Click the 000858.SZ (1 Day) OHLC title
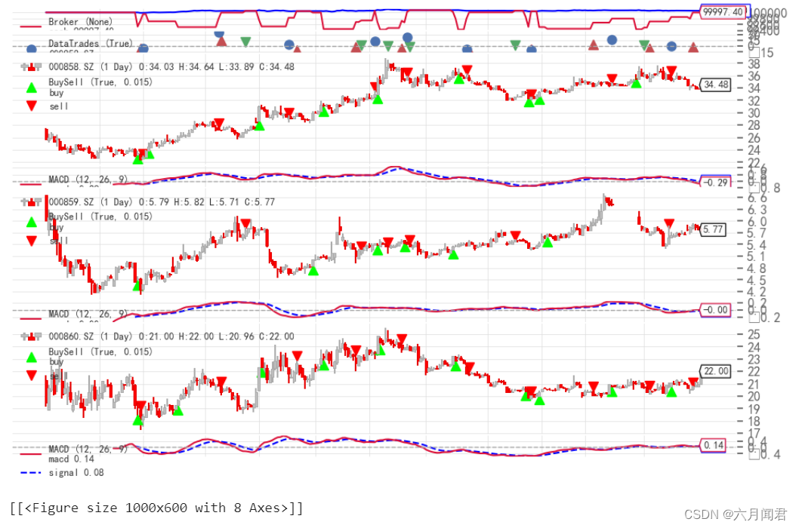 (x=171, y=66)
